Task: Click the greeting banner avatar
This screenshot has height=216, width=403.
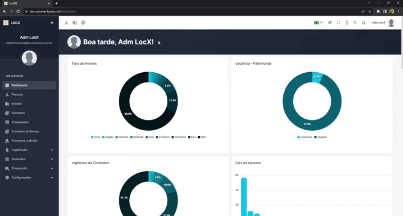Action: (x=74, y=42)
